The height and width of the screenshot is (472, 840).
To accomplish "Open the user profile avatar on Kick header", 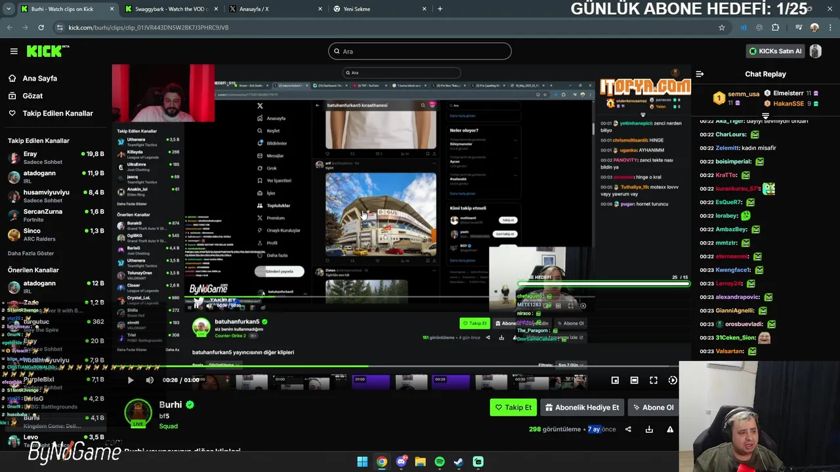I will [x=816, y=51].
